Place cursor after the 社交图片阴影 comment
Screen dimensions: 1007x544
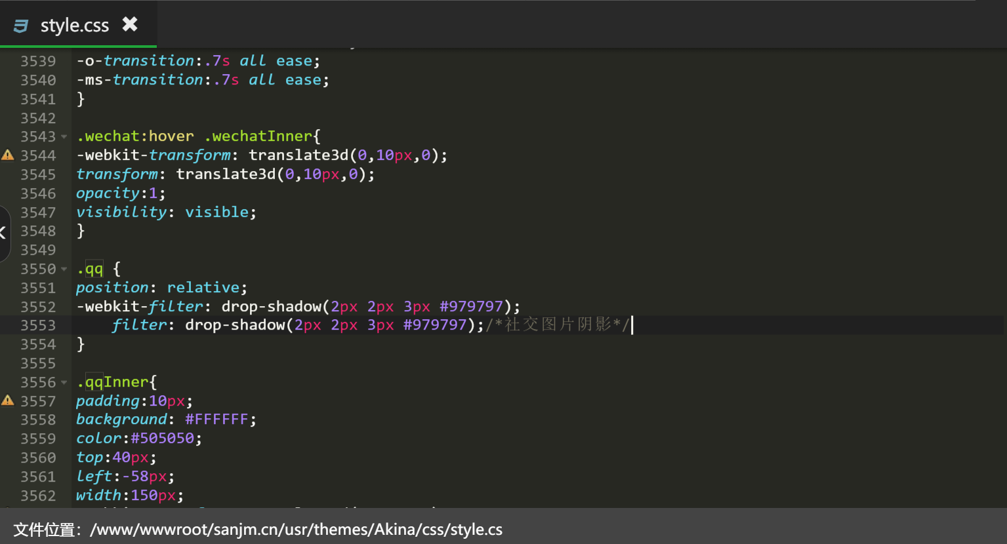click(x=632, y=325)
